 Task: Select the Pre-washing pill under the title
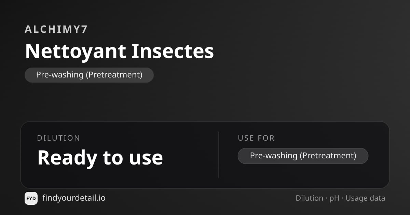tap(89, 75)
